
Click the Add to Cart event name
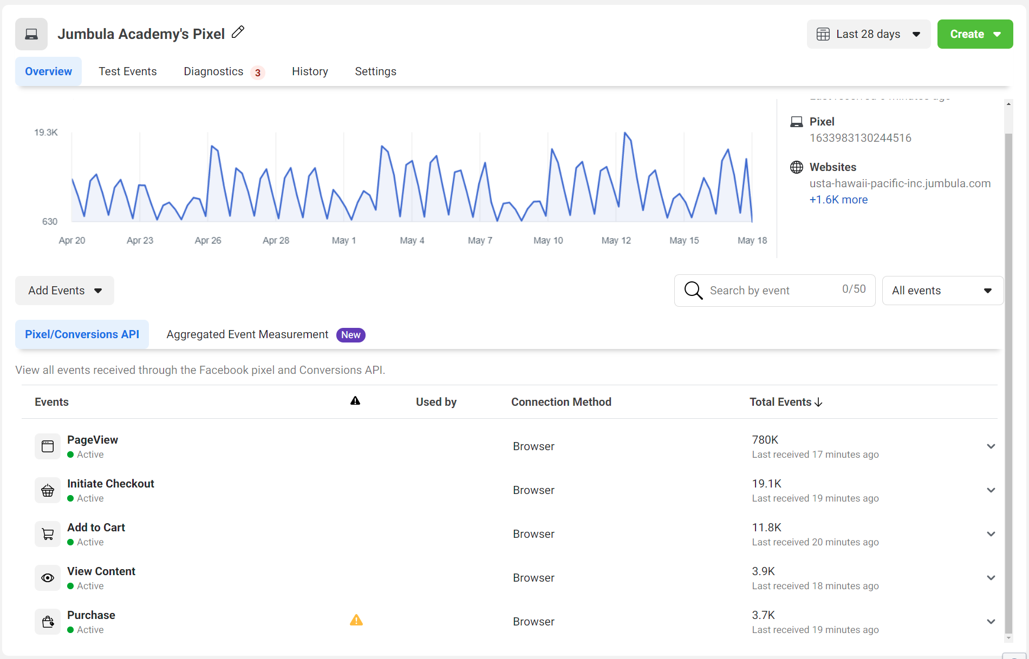click(x=96, y=528)
